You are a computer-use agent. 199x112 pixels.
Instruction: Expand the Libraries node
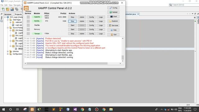8,51
